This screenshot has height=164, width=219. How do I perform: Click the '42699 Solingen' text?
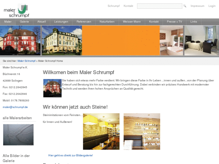(x=13, y=81)
